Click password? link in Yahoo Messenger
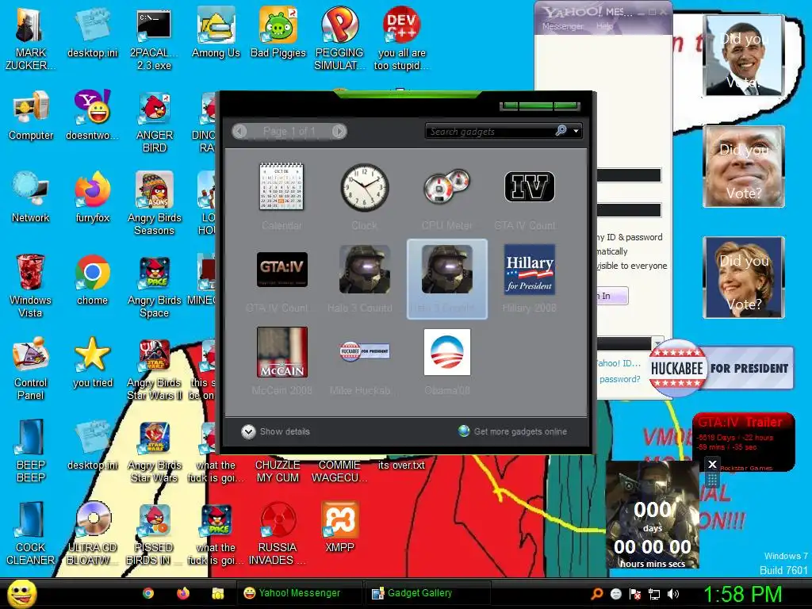This screenshot has height=609, width=812. (x=620, y=379)
